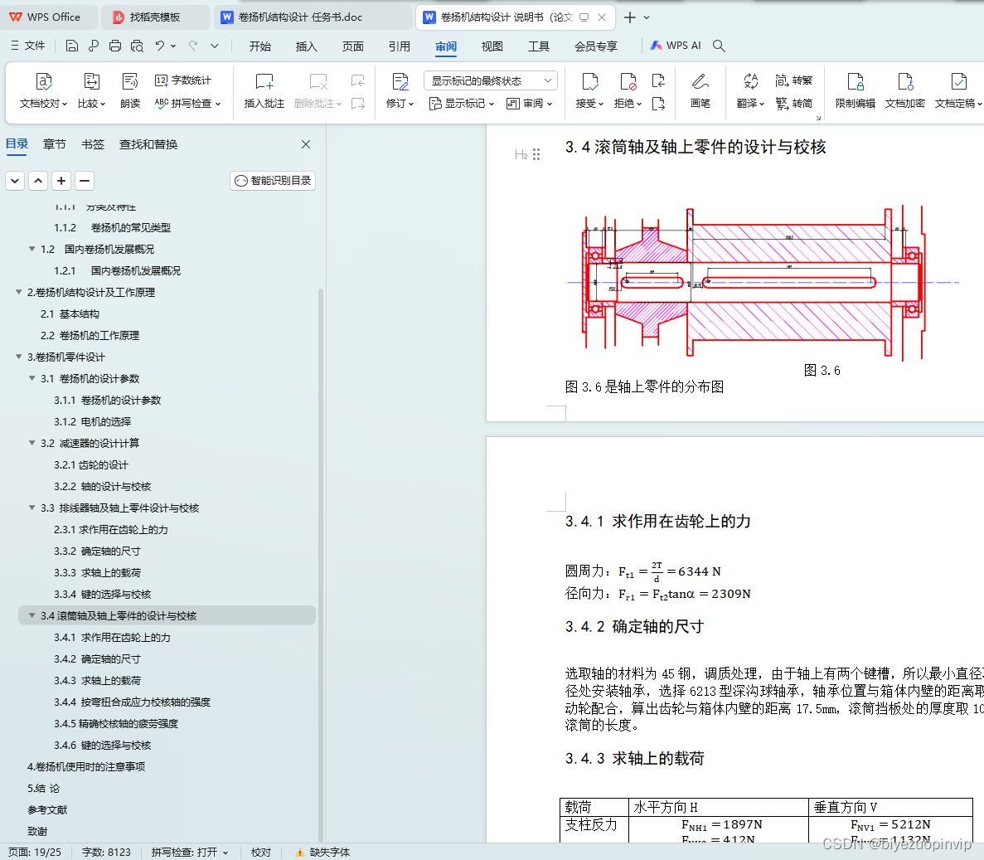Switch to the 插入 ribbon tab

click(x=306, y=46)
